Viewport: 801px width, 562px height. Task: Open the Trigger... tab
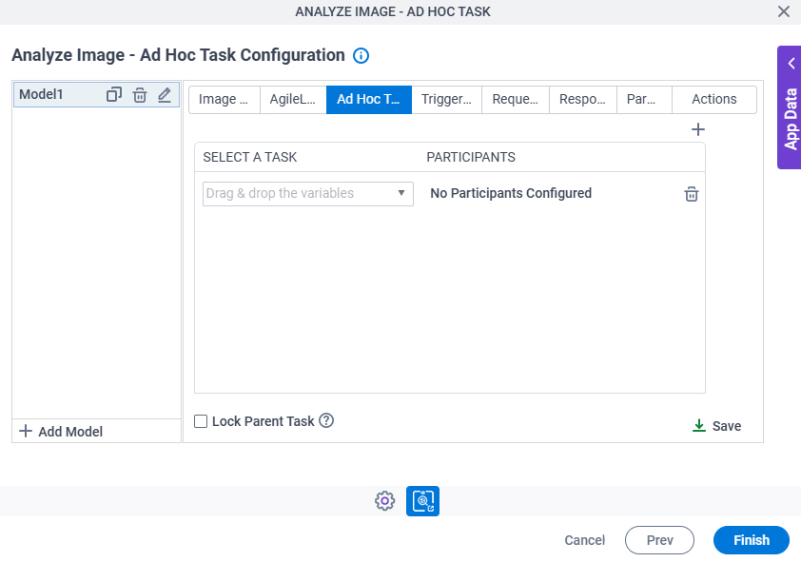[446, 100]
